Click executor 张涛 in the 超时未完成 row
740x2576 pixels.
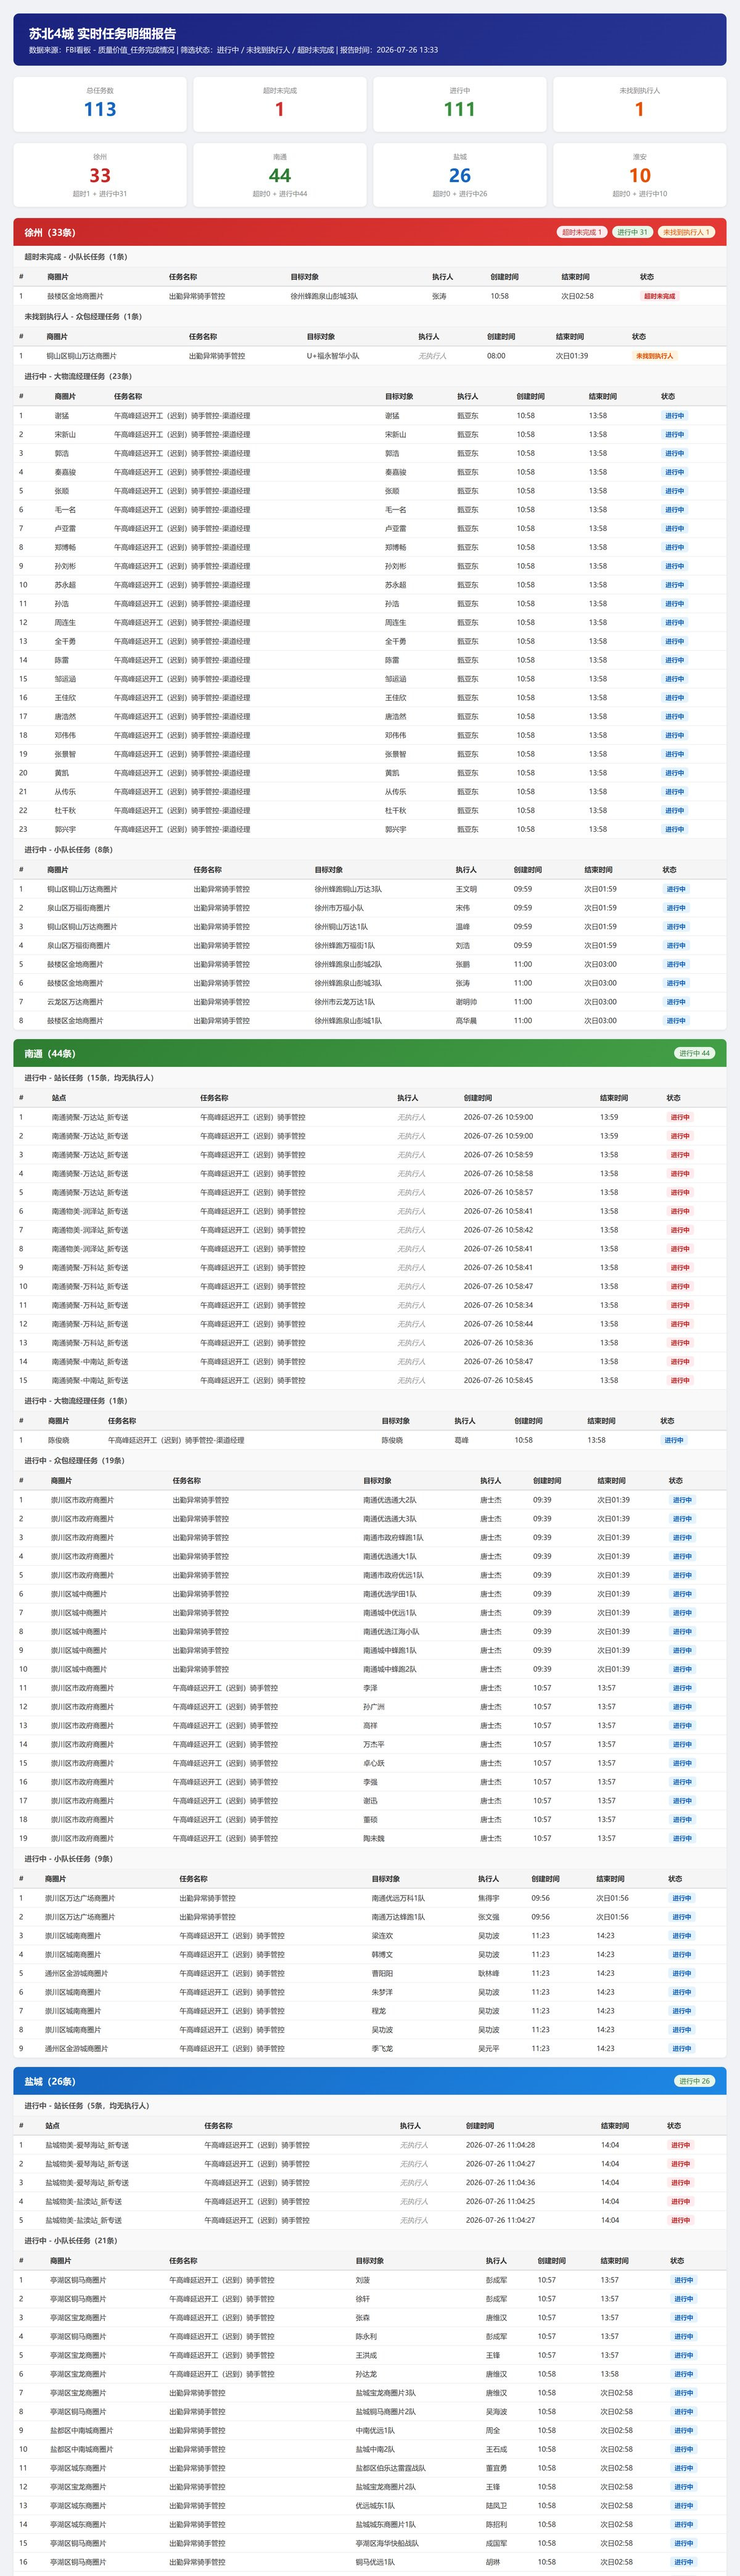(x=440, y=296)
